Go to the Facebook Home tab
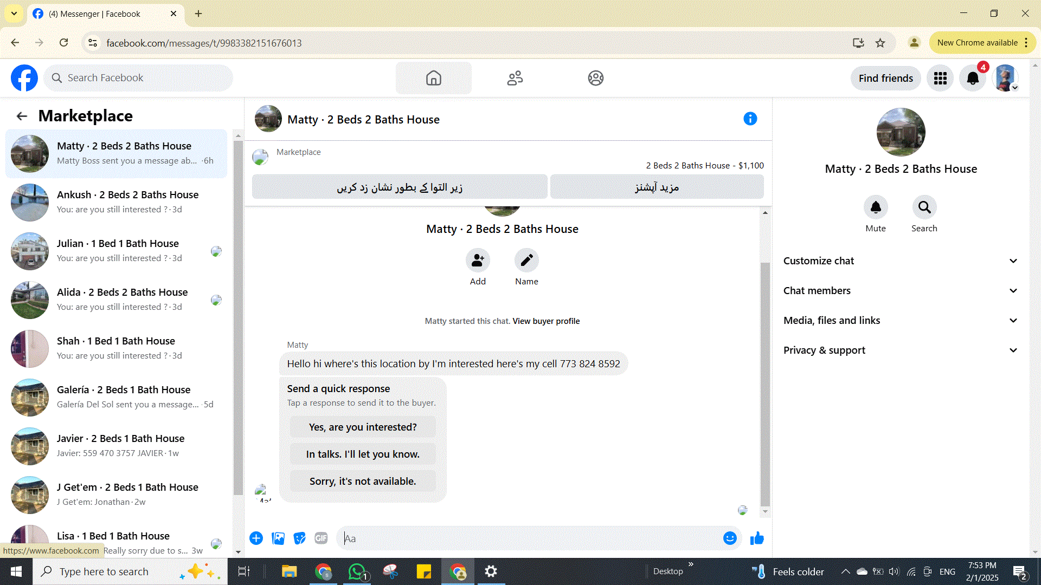1041x585 pixels. pyautogui.click(x=433, y=78)
